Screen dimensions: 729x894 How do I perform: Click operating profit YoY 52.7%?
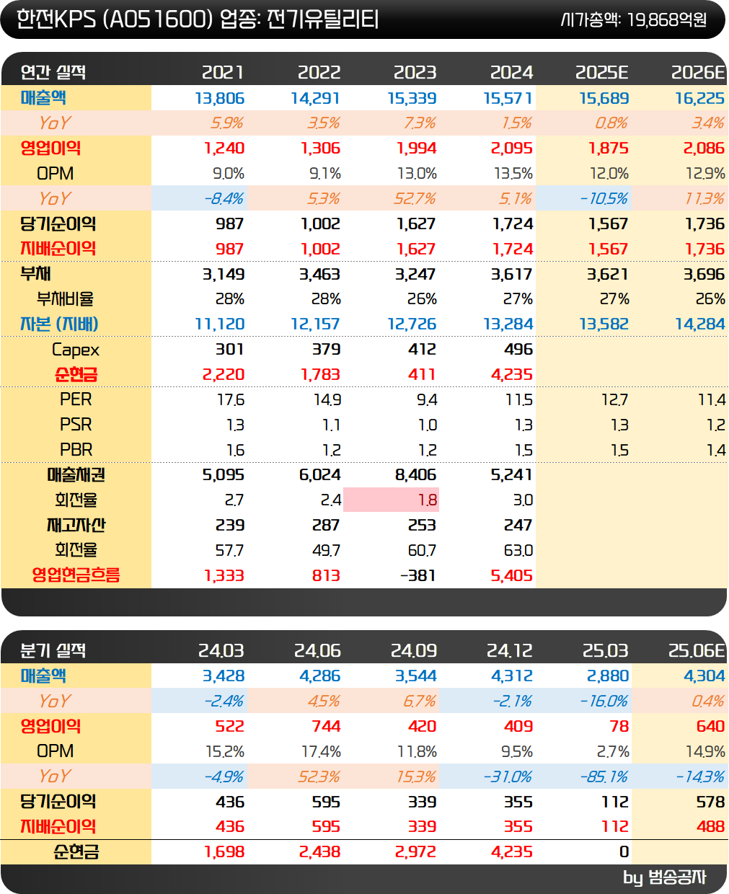[415, 198]
